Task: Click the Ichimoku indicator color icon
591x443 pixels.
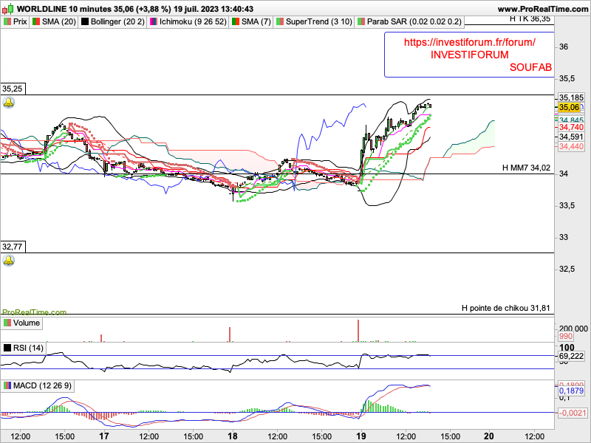Action: click(x=154, y=22)
